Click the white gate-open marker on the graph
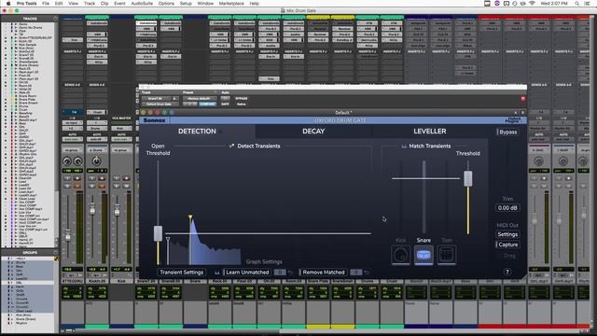This screenshot has width=597, height=336. click(x=168, y=239)
